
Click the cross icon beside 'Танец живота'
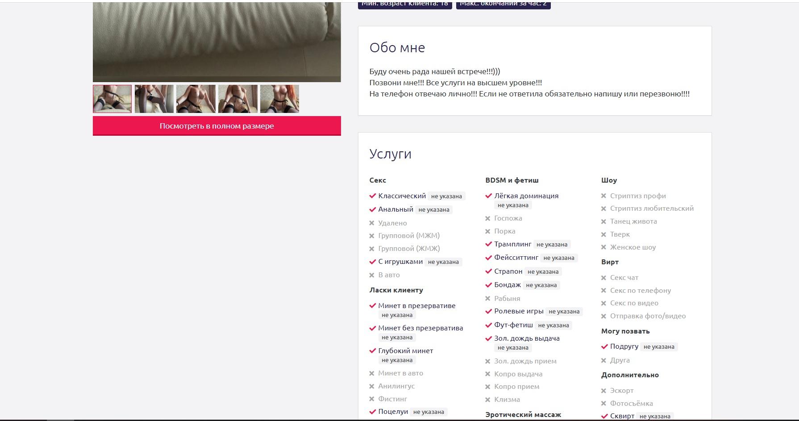pos(603,221)
